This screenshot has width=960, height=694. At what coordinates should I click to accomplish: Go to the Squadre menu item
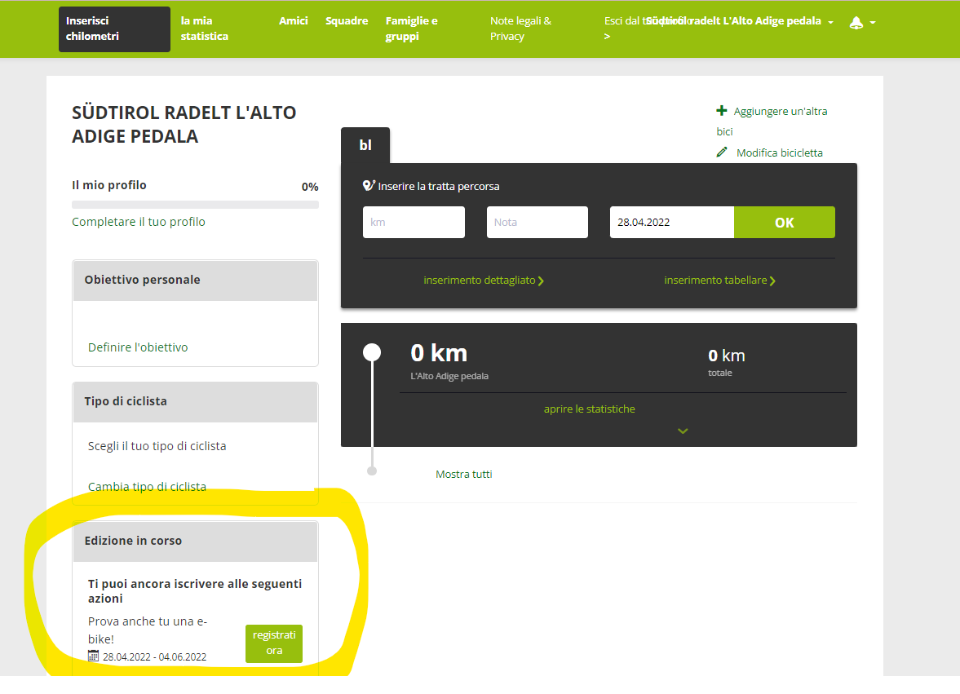[x=347, y=21]
